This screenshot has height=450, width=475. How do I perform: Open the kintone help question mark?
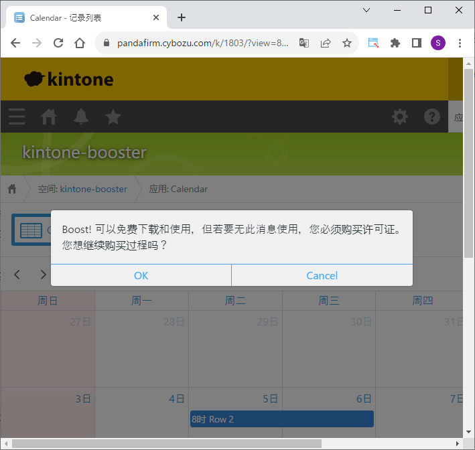pos(432,117)
